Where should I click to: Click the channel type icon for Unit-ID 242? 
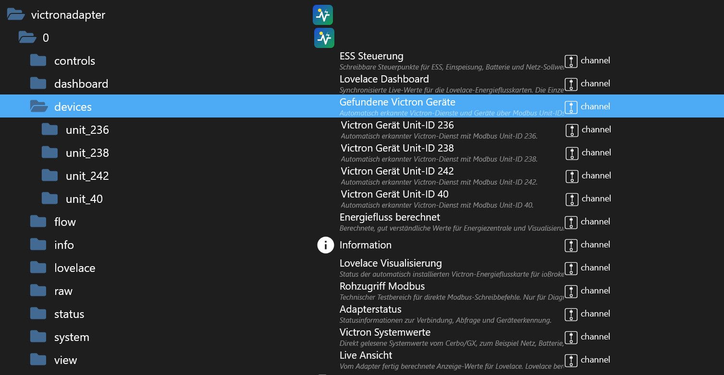(572, 176)
